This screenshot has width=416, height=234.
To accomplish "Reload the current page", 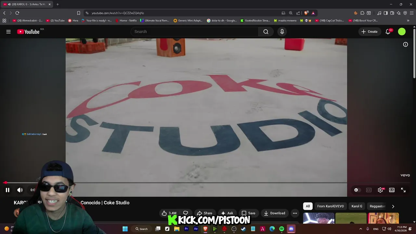I will (17, 13).
